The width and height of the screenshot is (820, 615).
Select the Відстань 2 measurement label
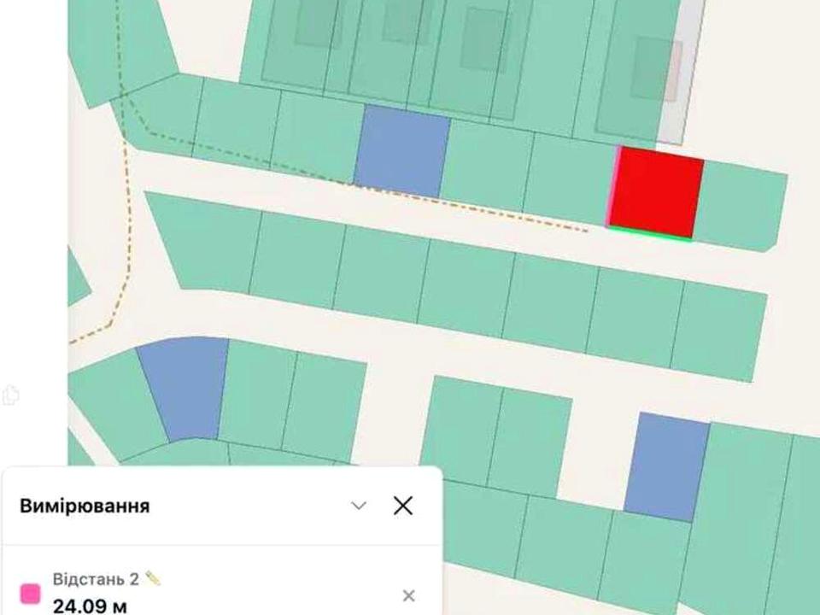click(x=96, y=579)
